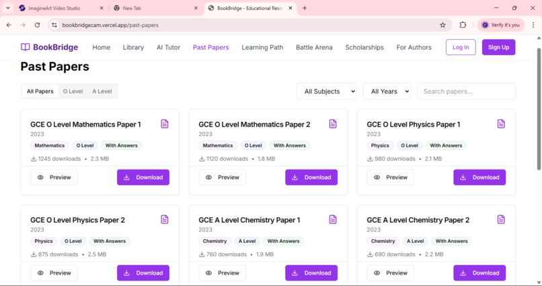The image size is (542, 286).
Task: Close the ImagineArt Video Studio tab
Action: pyautogui.click(x=102, y=8)
